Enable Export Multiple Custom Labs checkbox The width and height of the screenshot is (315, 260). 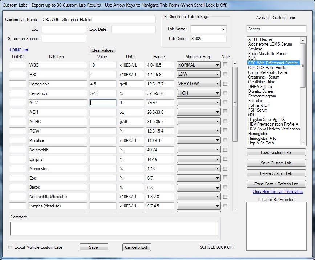10,247
